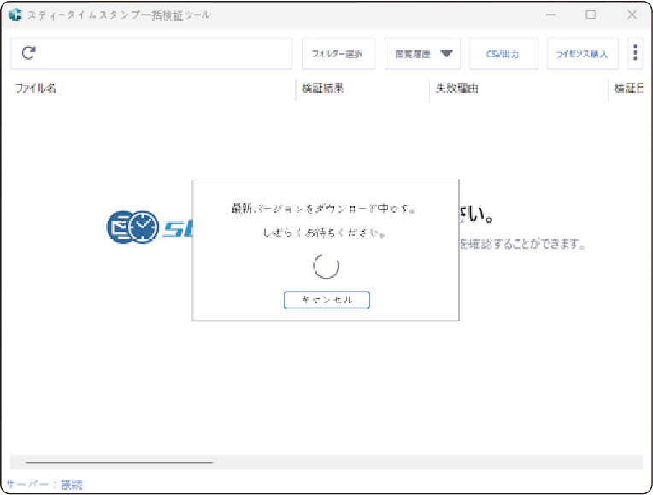The height and width of the screenshot is (495, 653).
Task: Close the verification tool window
Action: [x=632, y=15]
